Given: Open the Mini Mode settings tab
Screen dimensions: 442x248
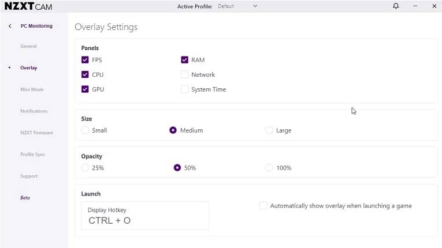Looking at the screenshot, I should pyautogui.click(x=32, y=89).
